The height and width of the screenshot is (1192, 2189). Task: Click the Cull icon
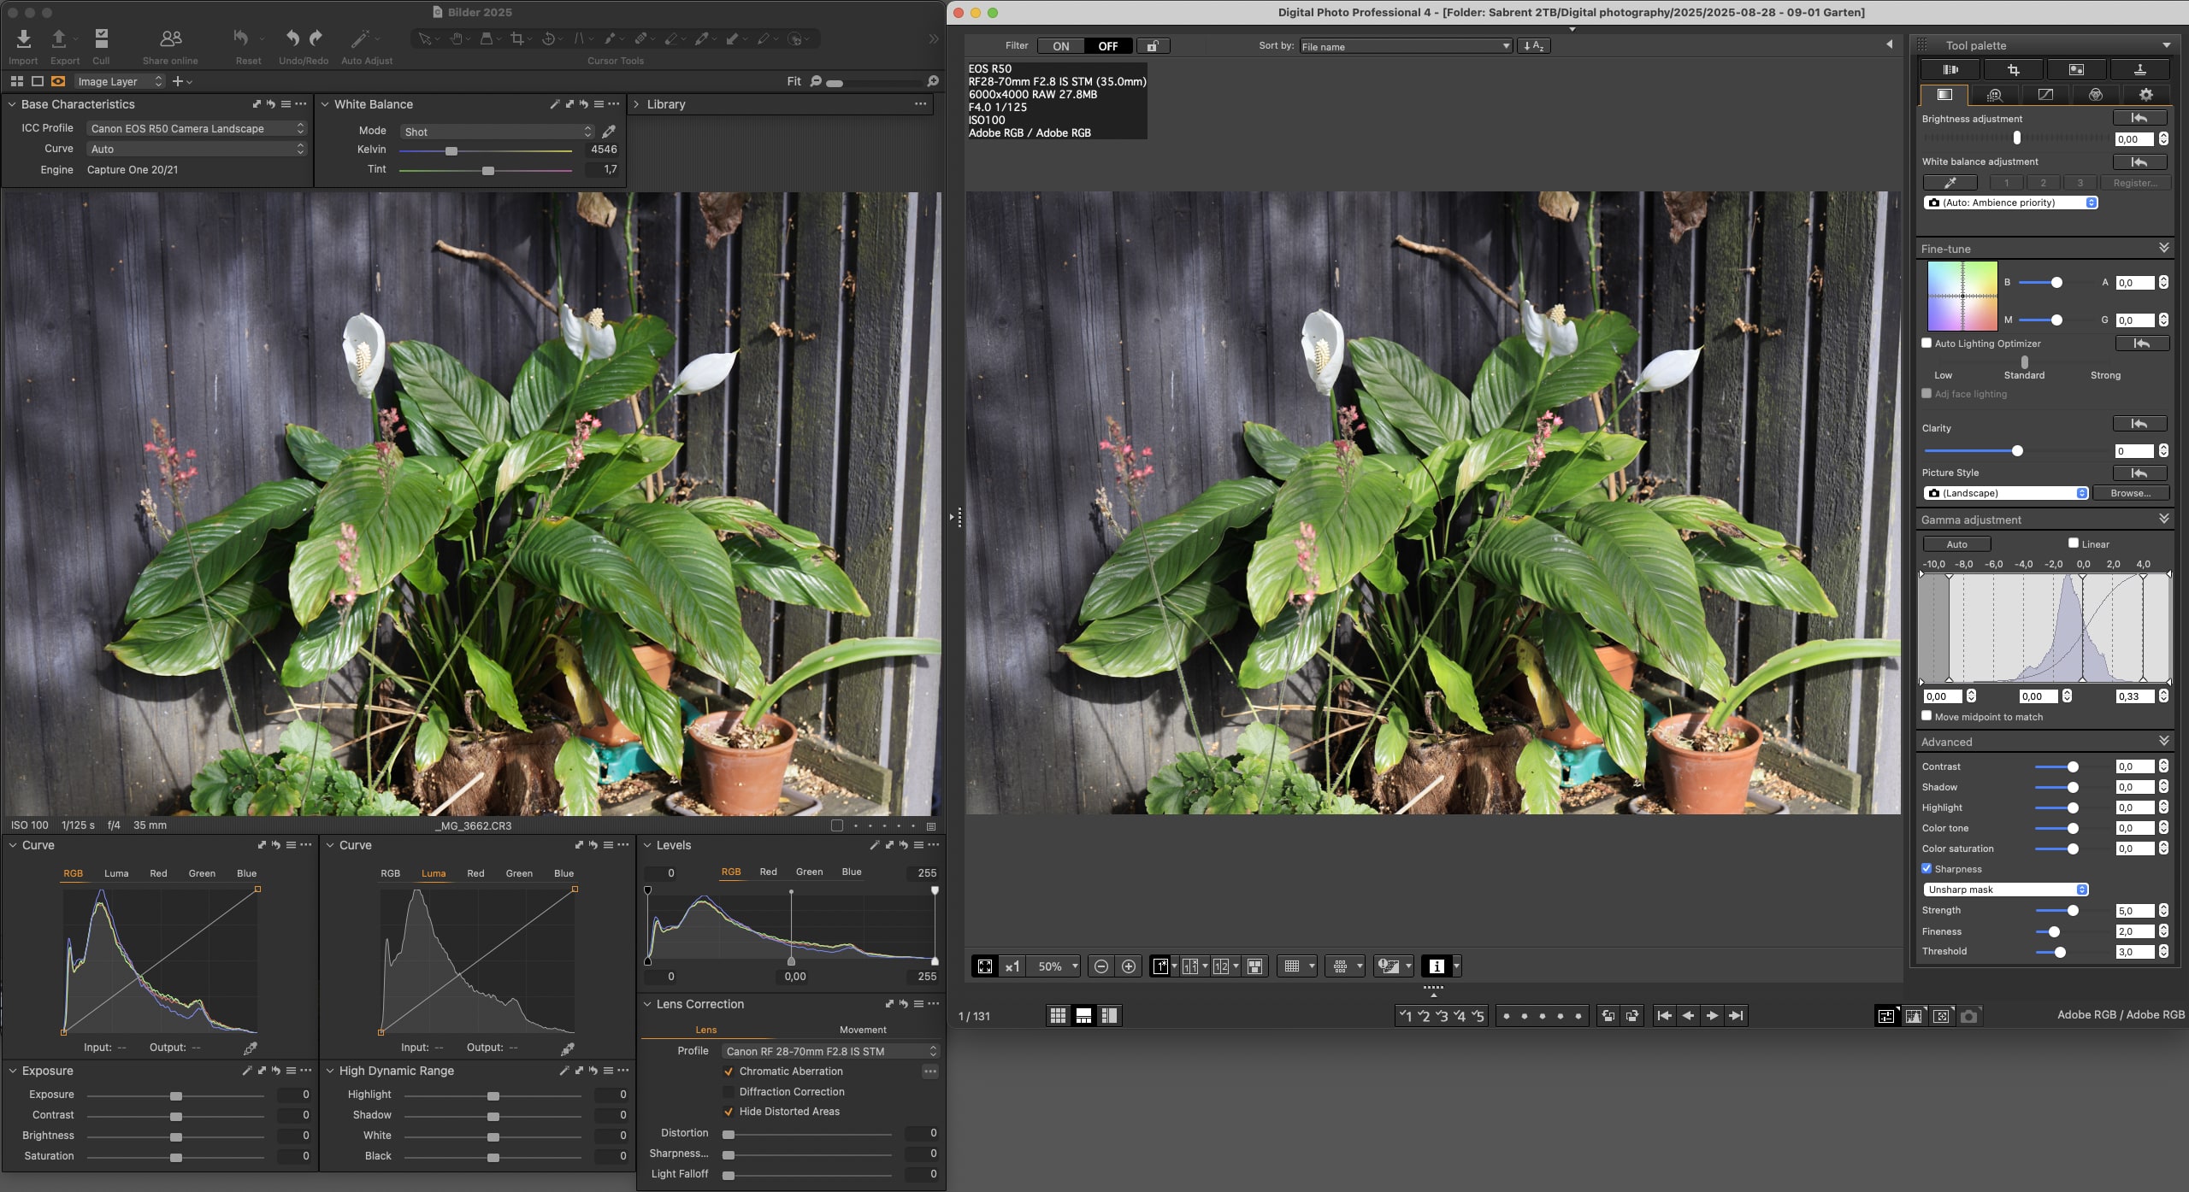(x=101, y=38)
